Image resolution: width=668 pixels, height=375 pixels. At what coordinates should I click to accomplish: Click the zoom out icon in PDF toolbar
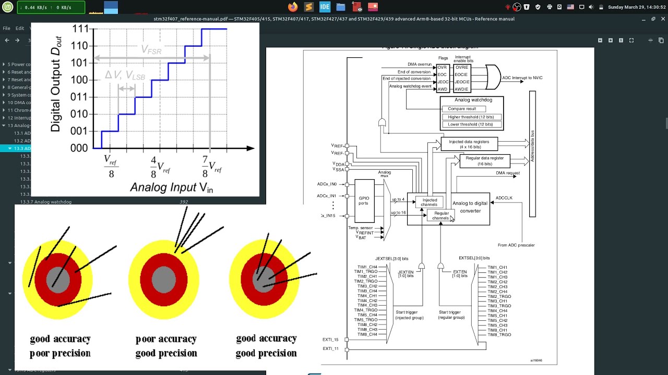pyautogui.click(x=600, y=40)
